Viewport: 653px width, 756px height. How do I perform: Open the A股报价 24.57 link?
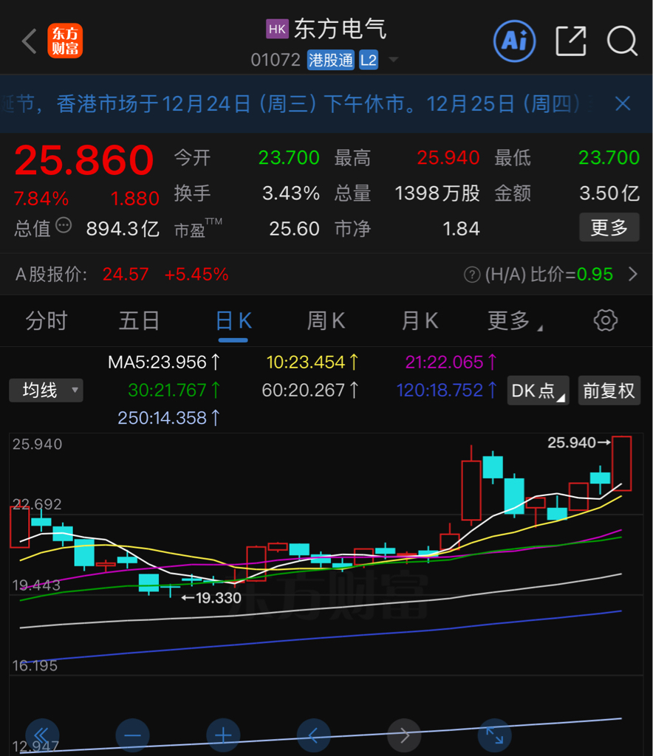click(126, 275)
